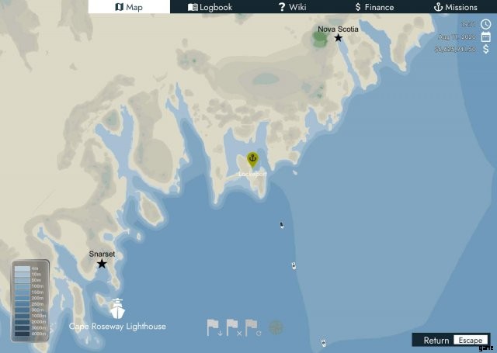Click the flag with anchor waypoint icon
The height and width of the screenshot is (353, 497).
point(214,327)
